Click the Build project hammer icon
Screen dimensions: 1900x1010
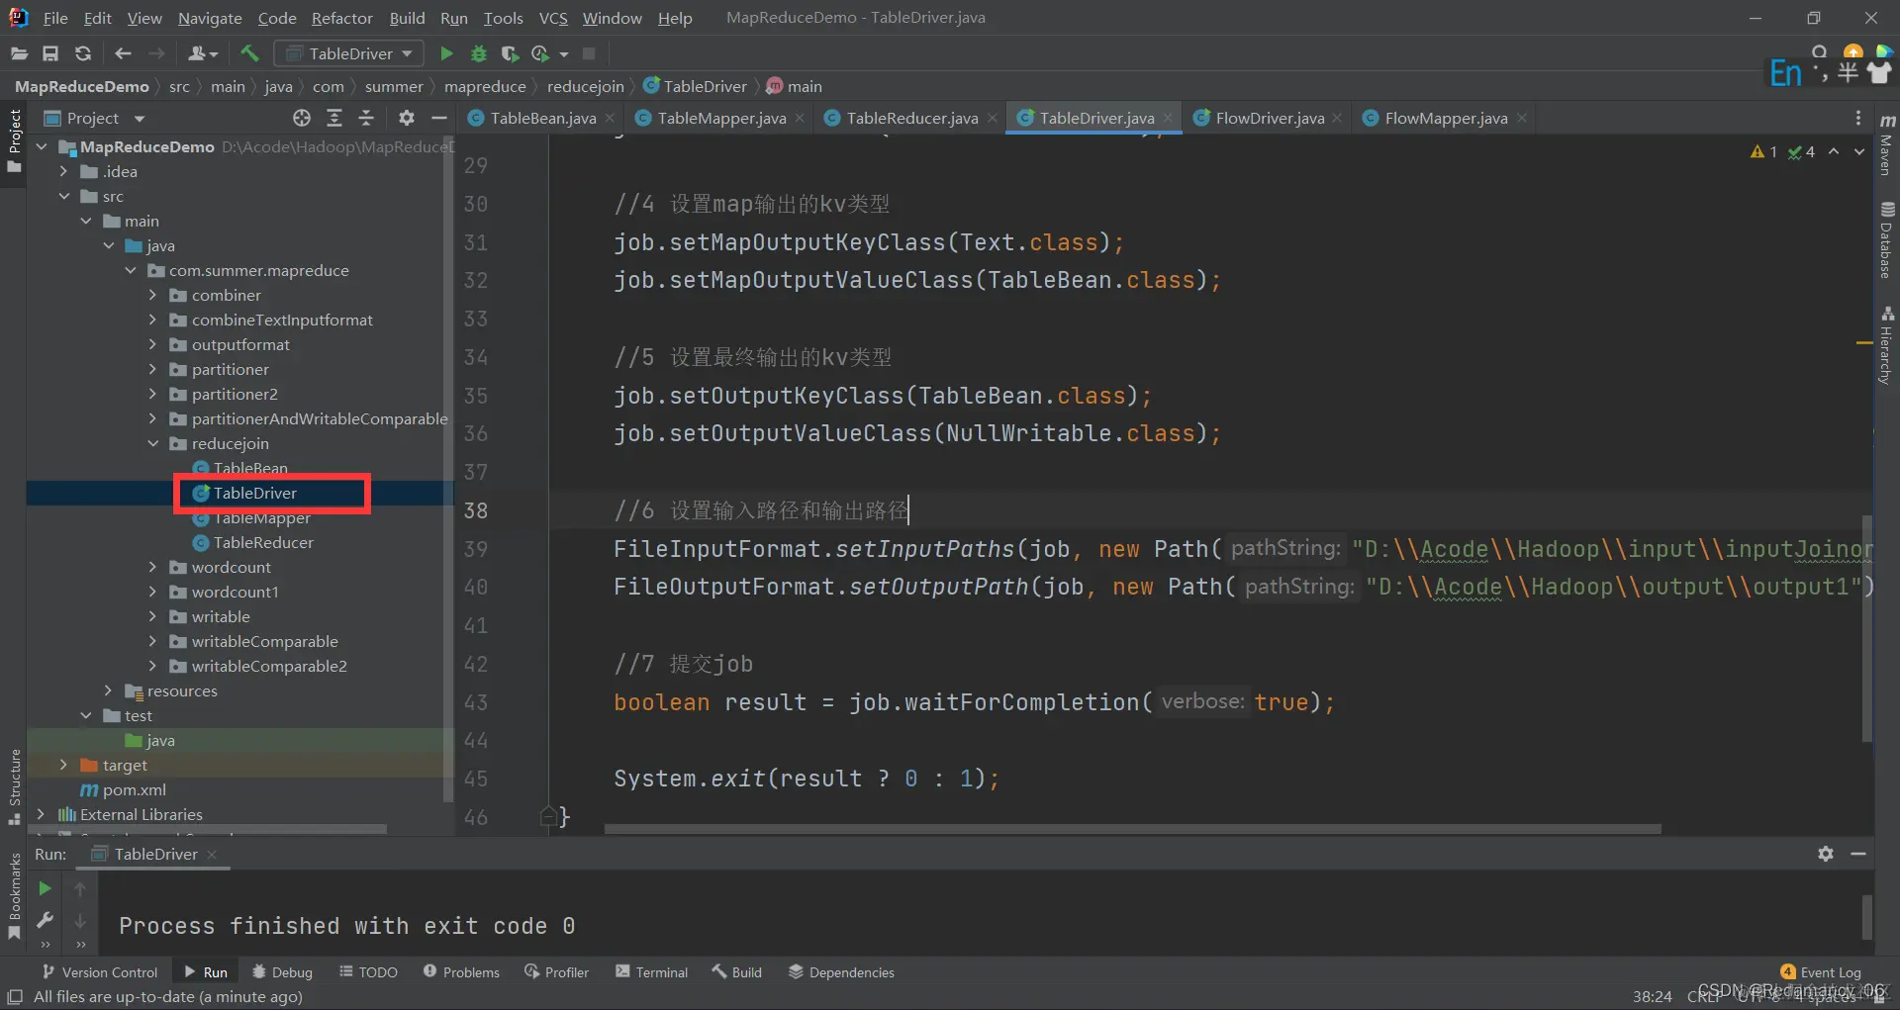point(249,53)
